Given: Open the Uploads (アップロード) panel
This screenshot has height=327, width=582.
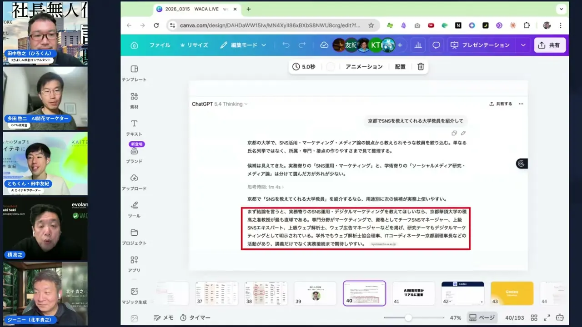Looking at the screenshot, I should click(134, 178).
